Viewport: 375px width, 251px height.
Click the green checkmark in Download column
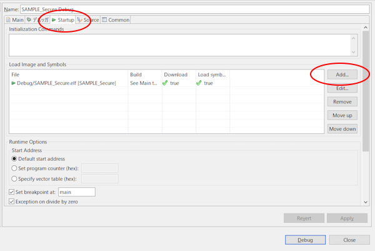166,83
